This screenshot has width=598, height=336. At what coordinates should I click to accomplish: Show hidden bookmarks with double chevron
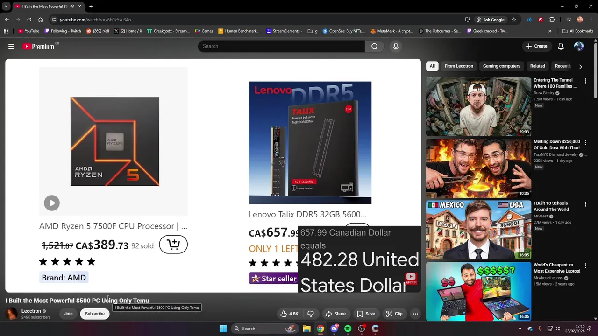point(550,31)
